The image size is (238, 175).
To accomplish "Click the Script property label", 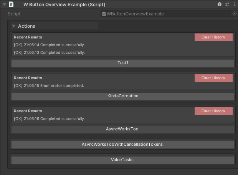I will (14, 14).
